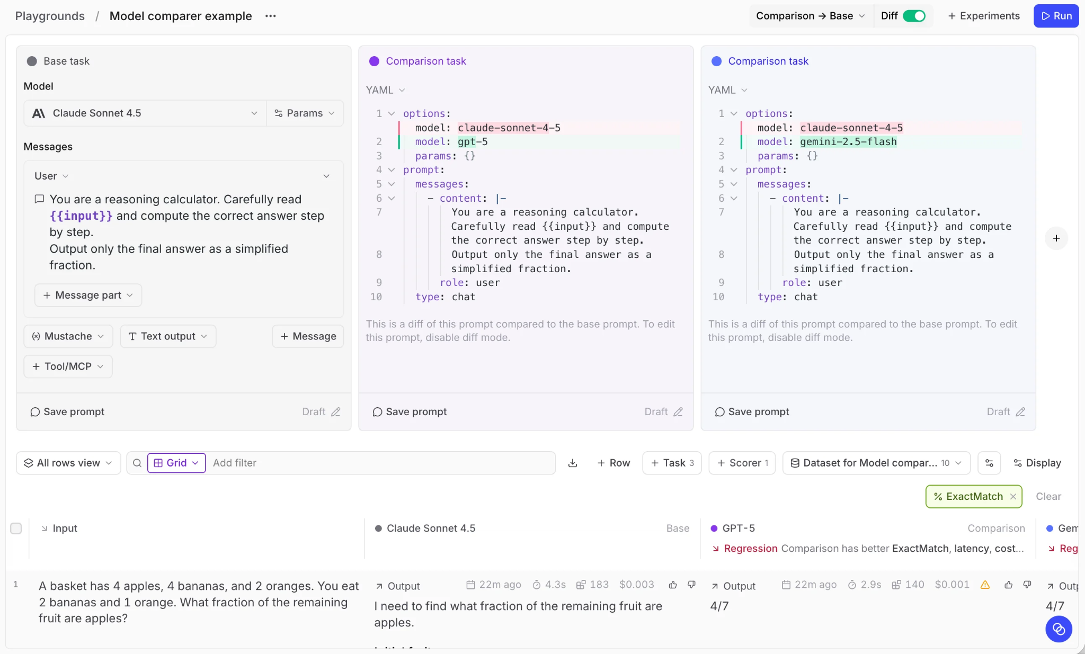Click the Run button
Image resolution: width=1085 pixels, height=654 pixels.
point(1056,16)
